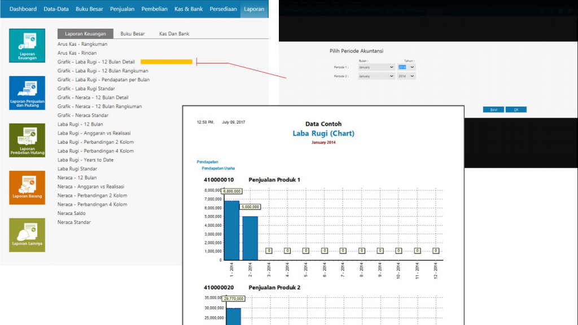The width and height of the screenshot is (578, 325).
Task: Open the Periode 2 month dropdown
Action: tap(376, 76)
